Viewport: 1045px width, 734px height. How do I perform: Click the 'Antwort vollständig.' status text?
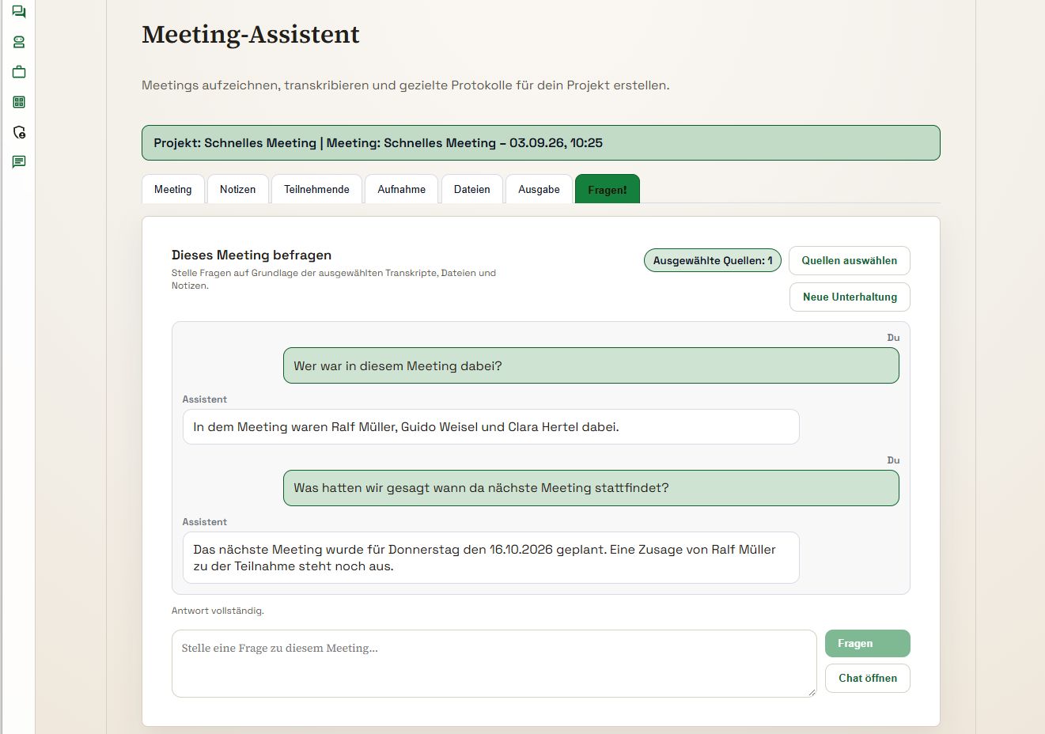click(218, 611)
